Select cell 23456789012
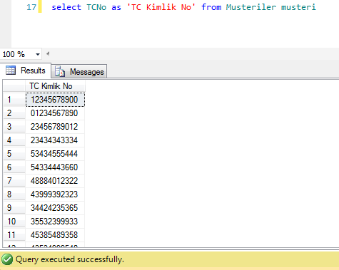This screenshot has height=270, width=339. pyautogui.click(x=55, y=127)
